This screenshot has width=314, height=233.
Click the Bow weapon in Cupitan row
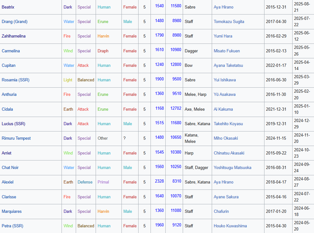[x=189, y=65]
